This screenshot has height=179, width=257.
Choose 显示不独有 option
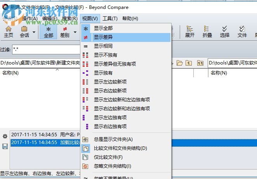pos(126,55)
